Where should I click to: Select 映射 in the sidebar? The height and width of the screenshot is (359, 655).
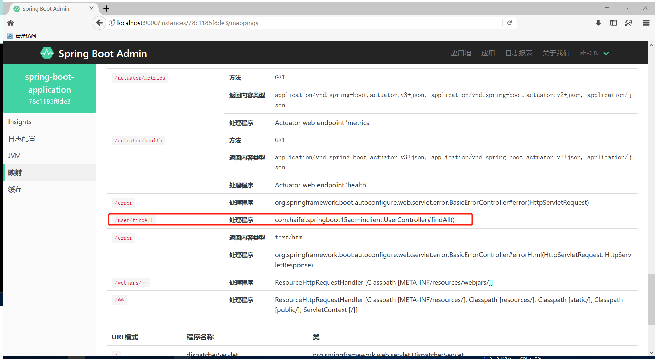[x=50, y=173]
